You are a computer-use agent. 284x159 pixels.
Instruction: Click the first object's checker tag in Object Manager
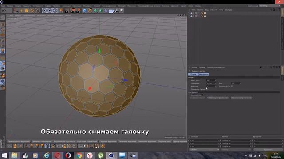[x=205, y=13]
